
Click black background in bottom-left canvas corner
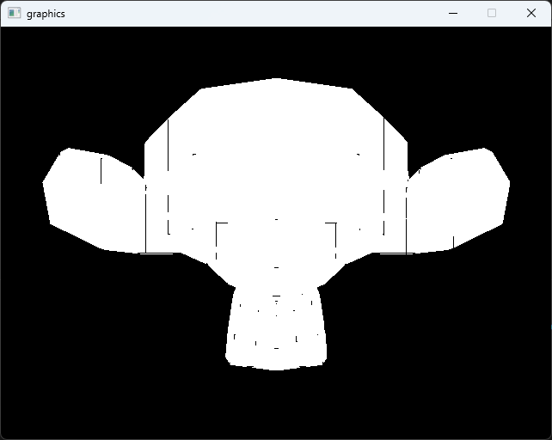[26, 412]
